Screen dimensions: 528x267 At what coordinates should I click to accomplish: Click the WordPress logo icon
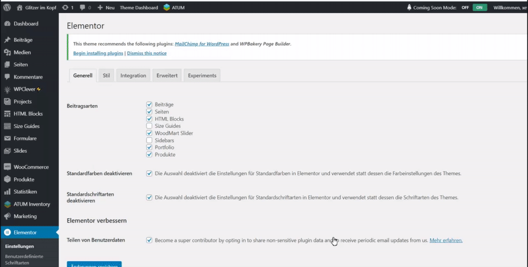click(7, 7)
